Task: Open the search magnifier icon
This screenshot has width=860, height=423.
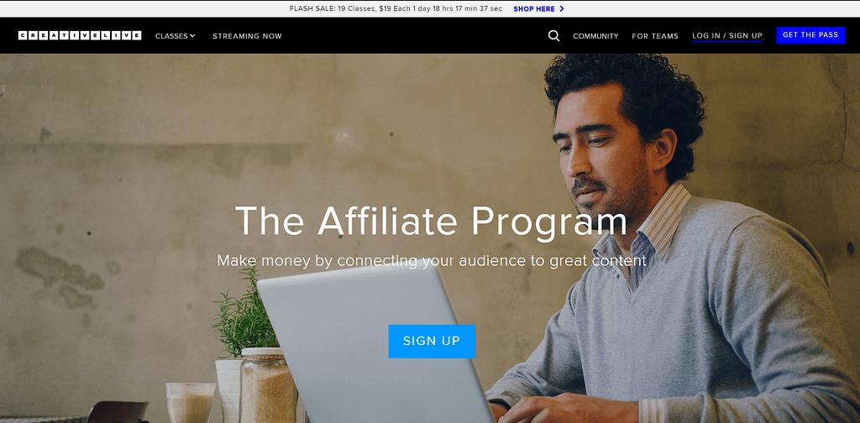Action: pos(554,35)
